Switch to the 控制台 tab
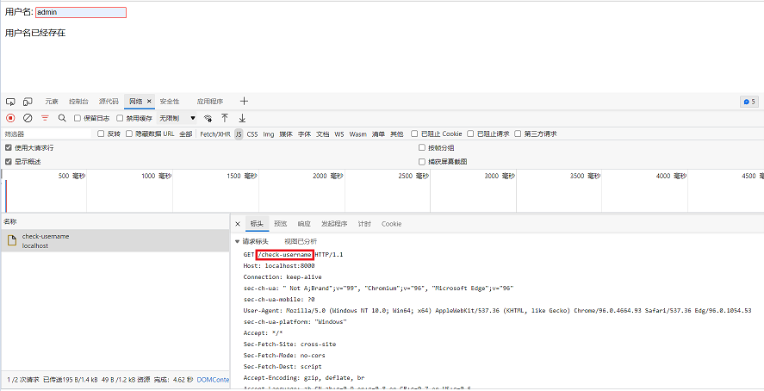 (x=78, y=102)
